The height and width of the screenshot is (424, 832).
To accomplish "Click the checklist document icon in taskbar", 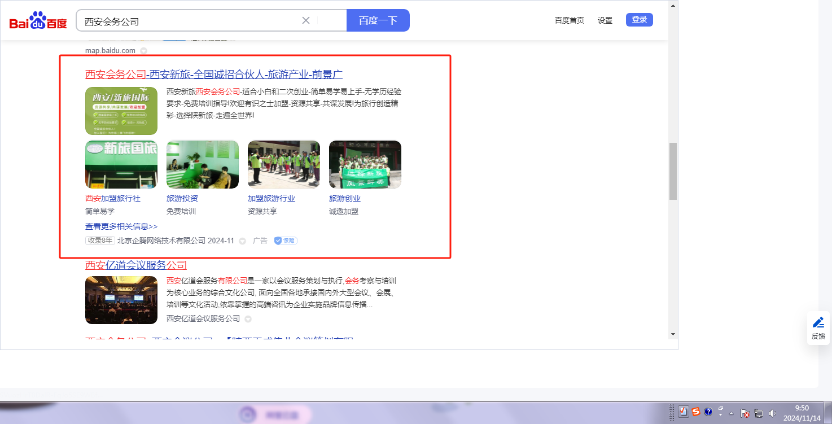I will tap(684, 412).
